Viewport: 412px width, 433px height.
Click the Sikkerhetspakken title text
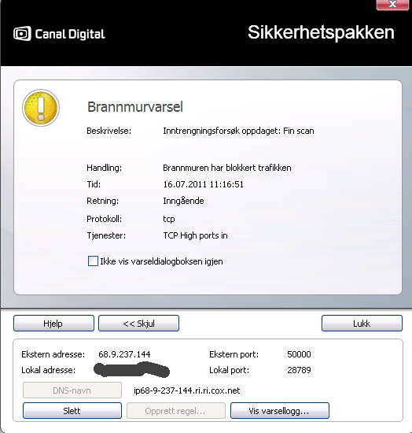click(321, 33)
